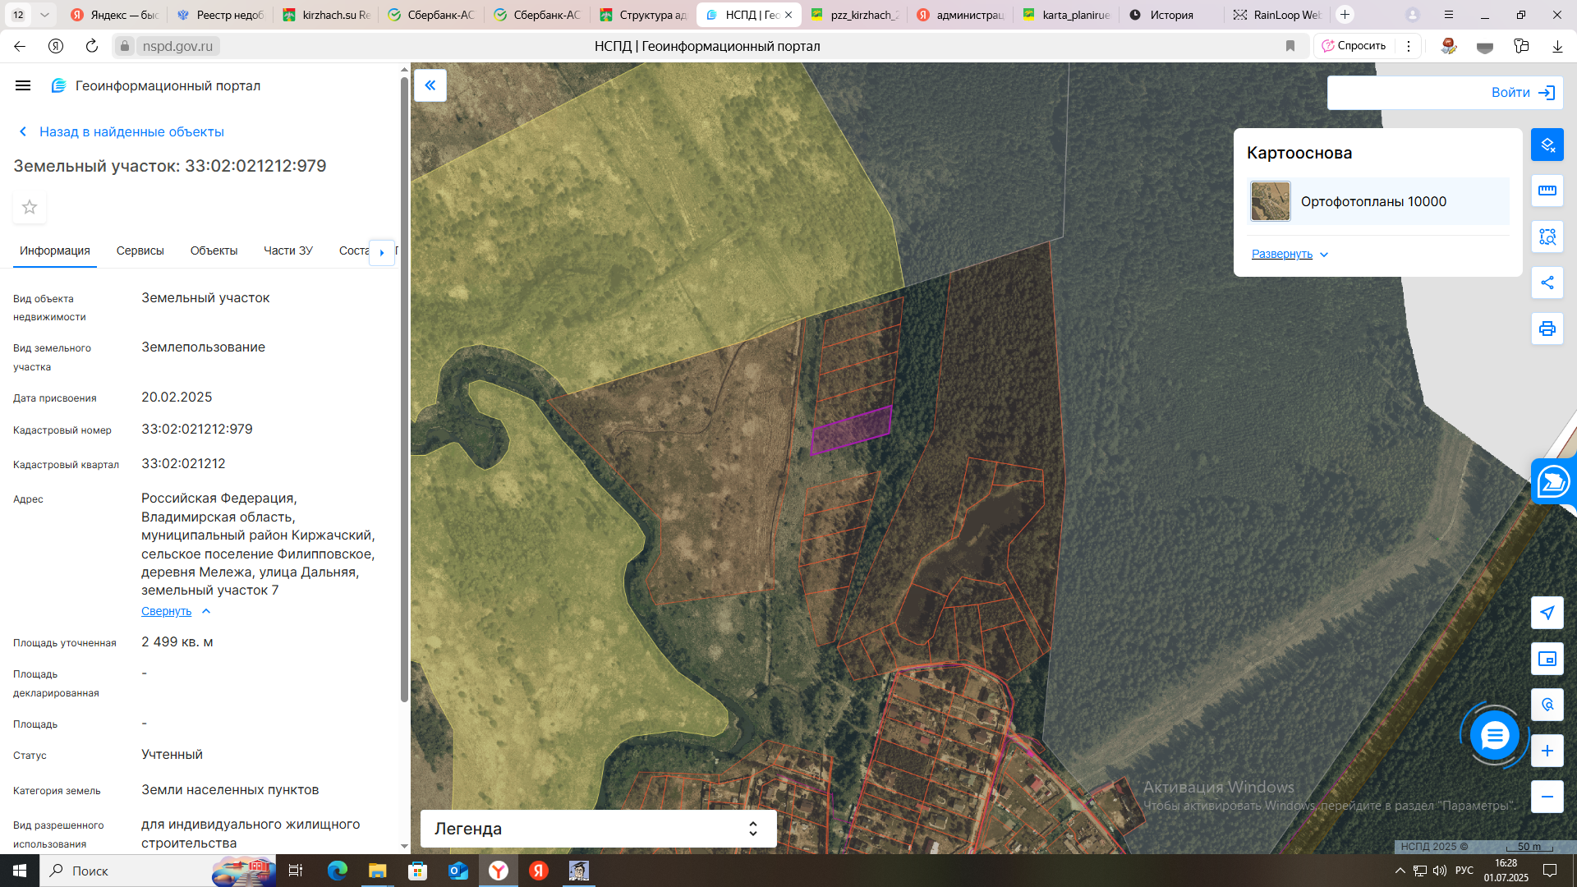Zoom out the map with minus
This screenshot has height=887, width=1577.
pyautogui.click(x=1547, y=797)
